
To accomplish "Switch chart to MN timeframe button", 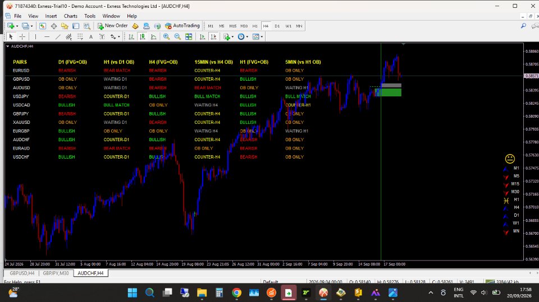I will [299, 26].
